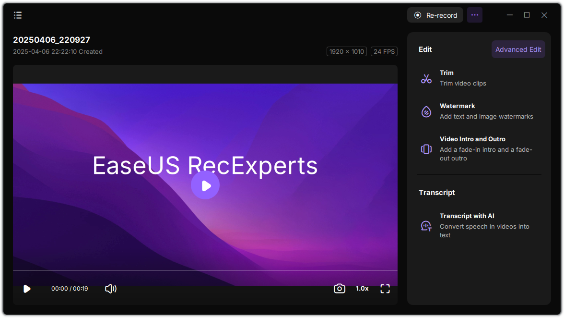The image size is (564, 318).
Task: Click the Transcript section heading
Action: tap(436, 193)
